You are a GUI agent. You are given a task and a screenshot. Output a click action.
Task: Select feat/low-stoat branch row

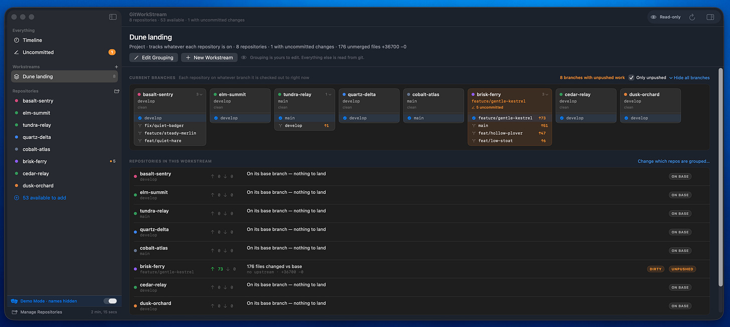(510, 141)
